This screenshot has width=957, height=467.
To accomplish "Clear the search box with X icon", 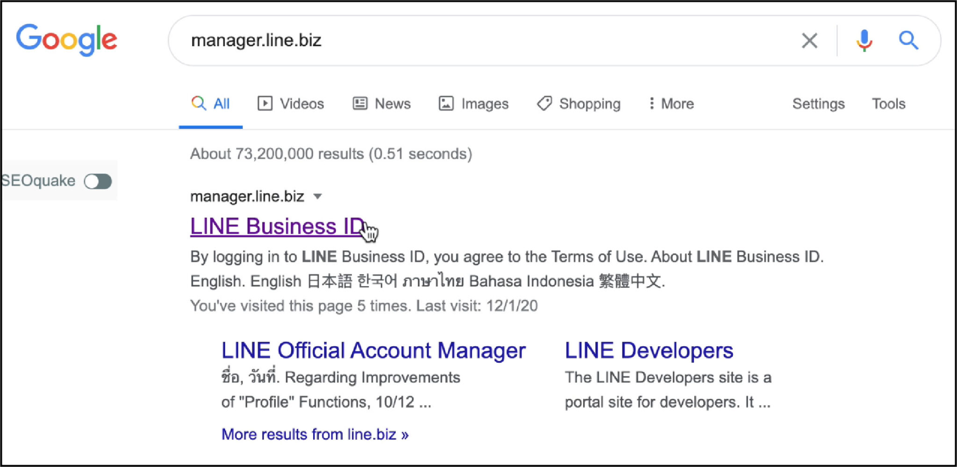I will coord(809,41).
